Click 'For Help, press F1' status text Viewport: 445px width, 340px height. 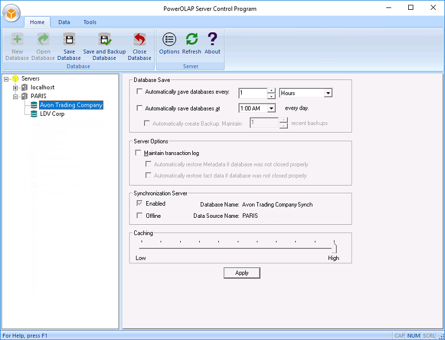[x=25, y=336]
